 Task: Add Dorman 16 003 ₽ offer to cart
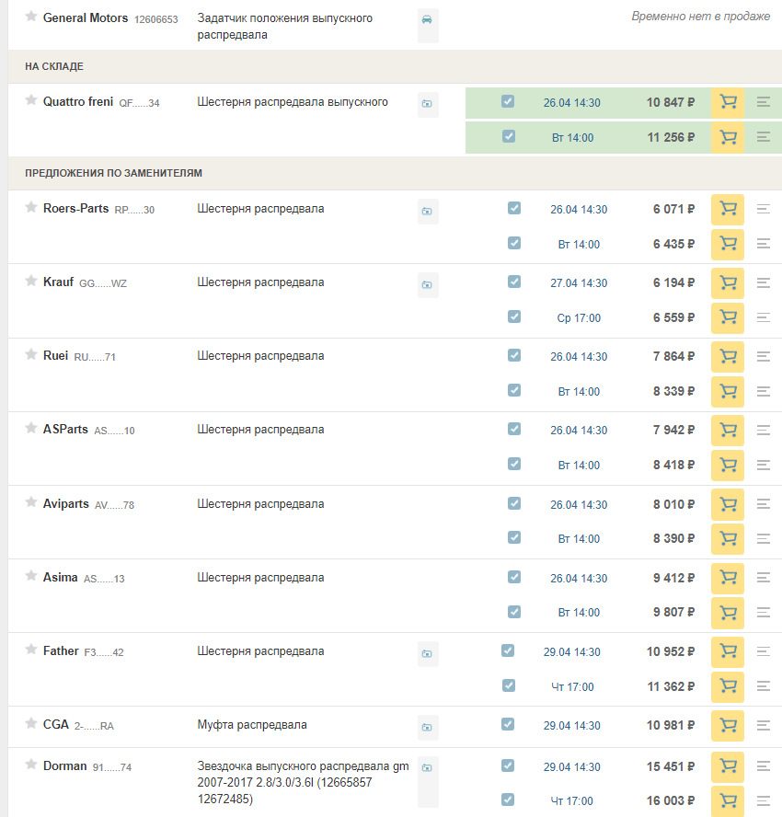pyautogui.click(x=728, y=800)
